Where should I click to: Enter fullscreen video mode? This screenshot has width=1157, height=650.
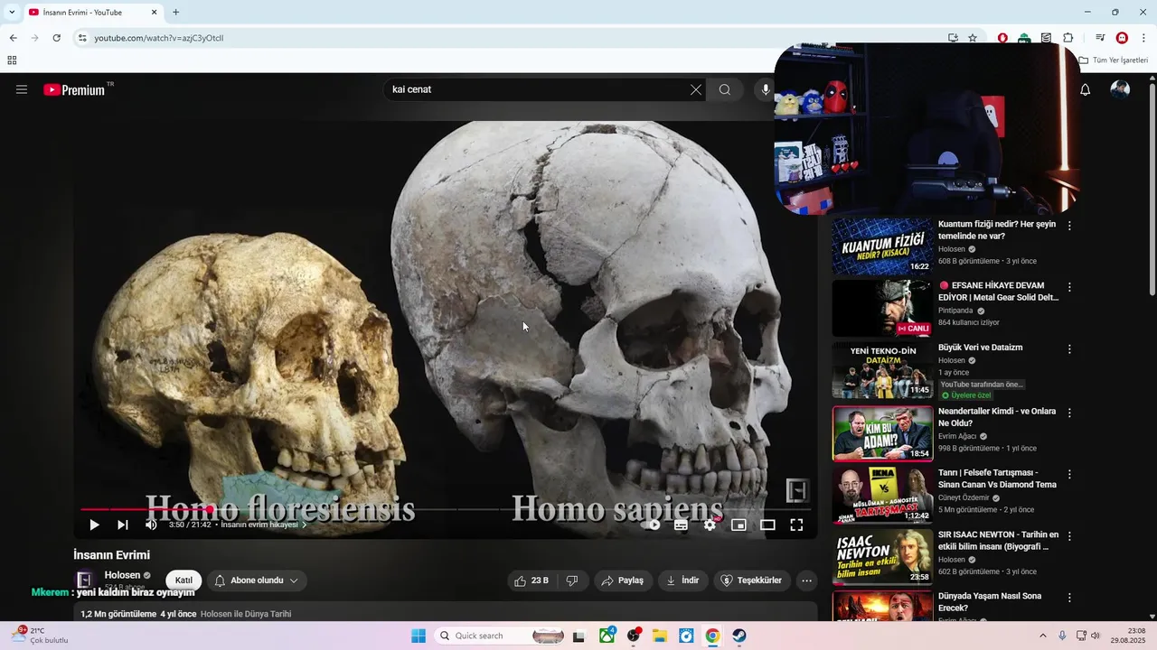click(x=796, y=525)
